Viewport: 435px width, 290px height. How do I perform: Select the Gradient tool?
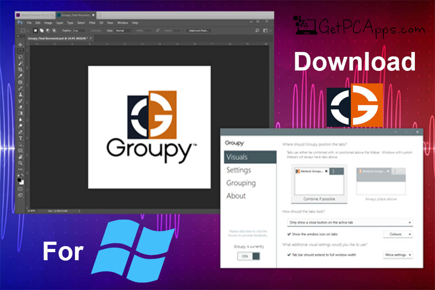(20, 113)
